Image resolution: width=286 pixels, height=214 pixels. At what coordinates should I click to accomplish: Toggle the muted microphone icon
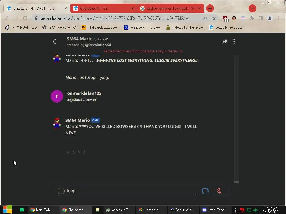pyautogui.click(x=219, y=191)
